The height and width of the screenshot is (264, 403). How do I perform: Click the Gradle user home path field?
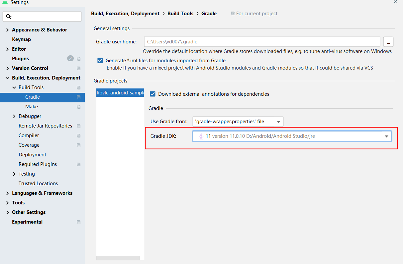(262, 42)
